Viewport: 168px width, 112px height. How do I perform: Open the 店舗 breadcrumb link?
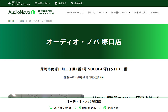click(22, 21)
